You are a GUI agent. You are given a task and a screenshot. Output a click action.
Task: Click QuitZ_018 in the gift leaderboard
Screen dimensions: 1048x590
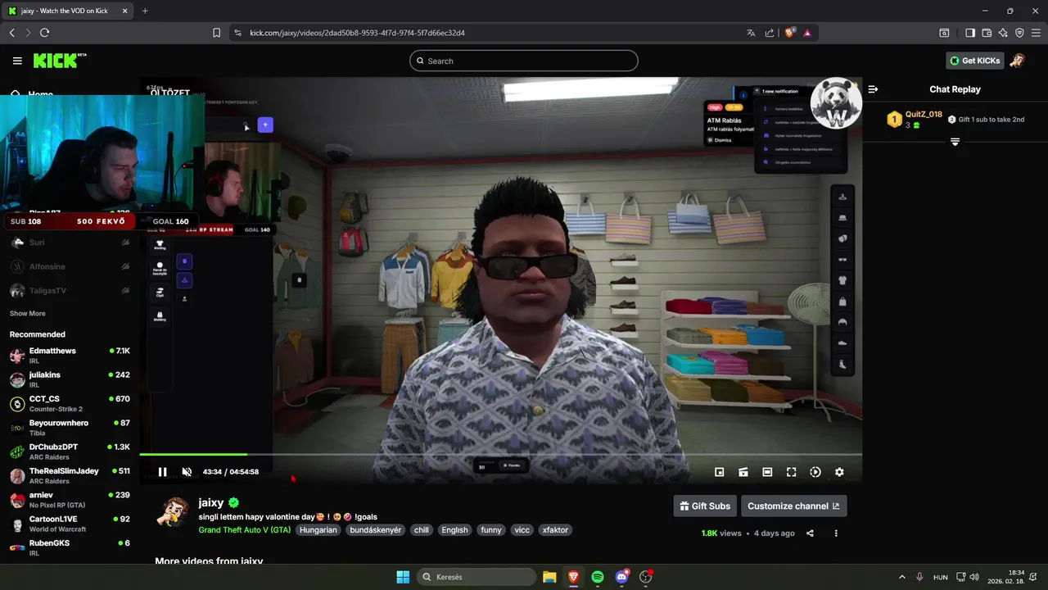pyautogui.click(x=924, y=115)
